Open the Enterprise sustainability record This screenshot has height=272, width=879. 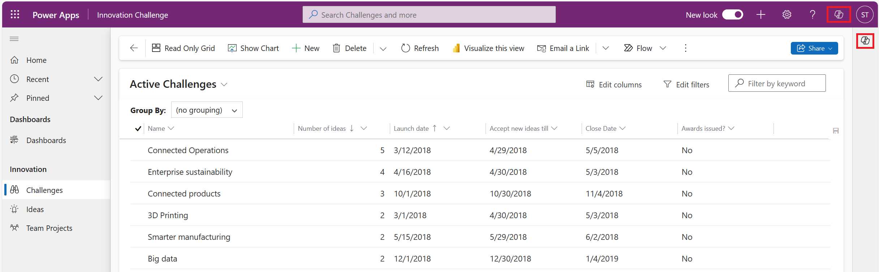pyautogui.click(x=190, y=172)
